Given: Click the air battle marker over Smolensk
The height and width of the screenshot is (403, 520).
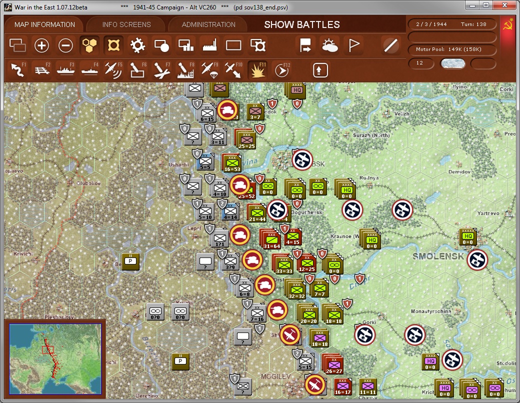Looking at the screenshot, I should click(x=477, y=259).
